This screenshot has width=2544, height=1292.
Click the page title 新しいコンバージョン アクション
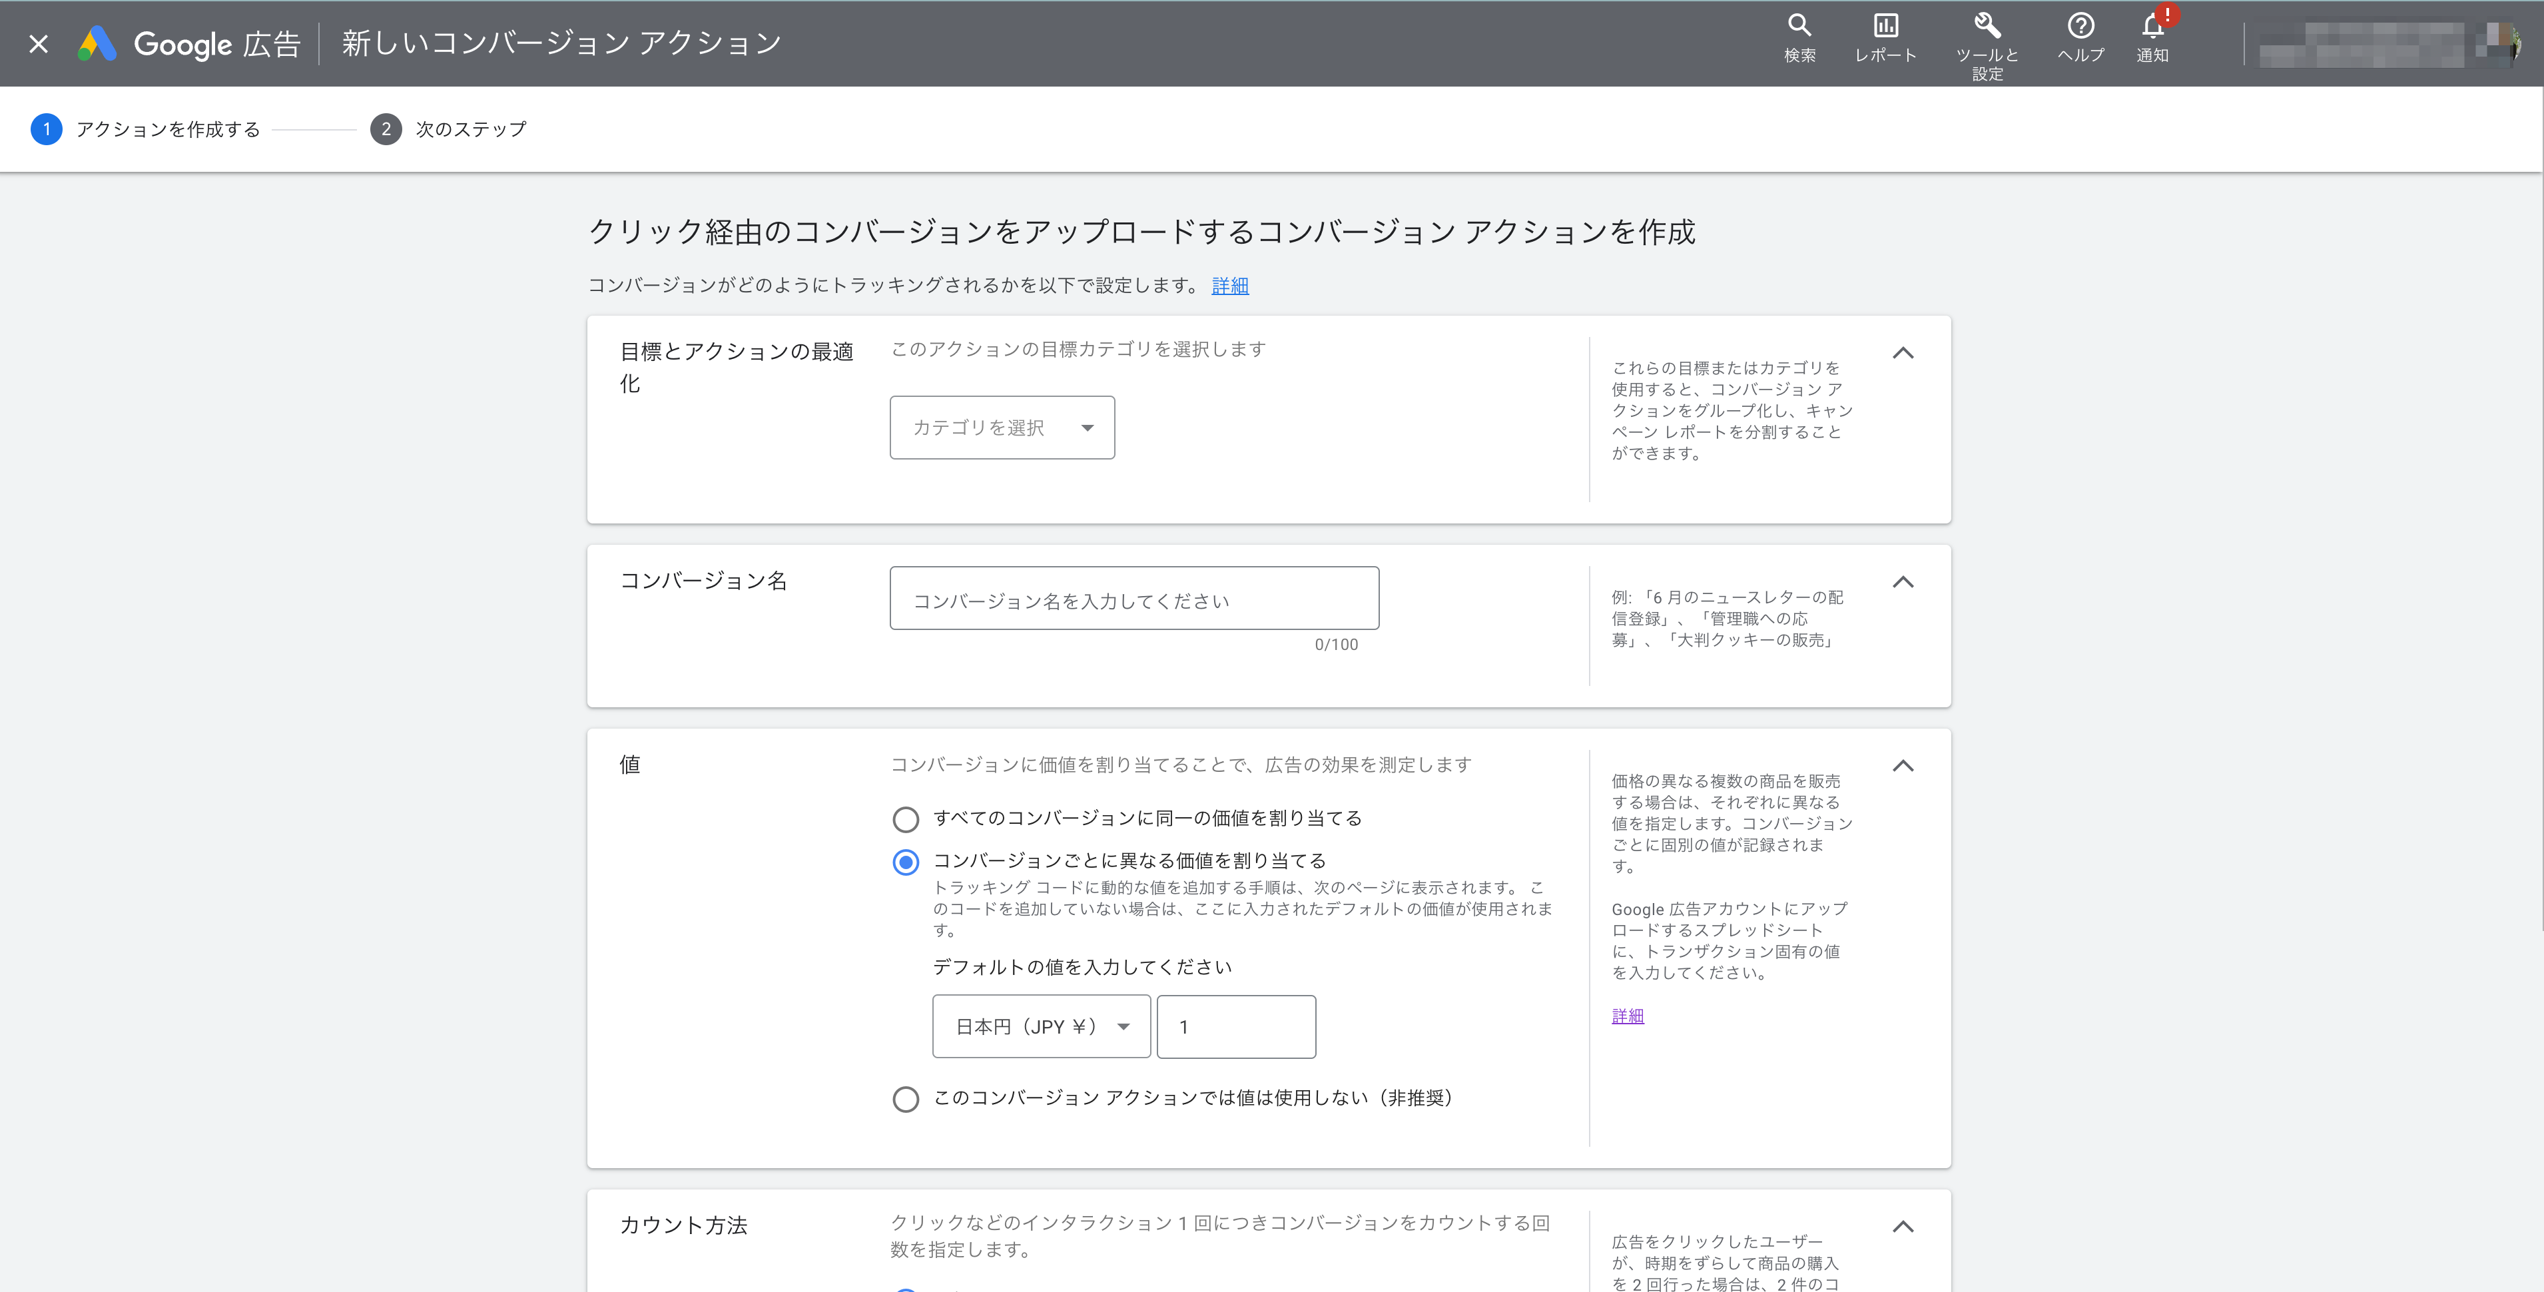click(561, 43)
